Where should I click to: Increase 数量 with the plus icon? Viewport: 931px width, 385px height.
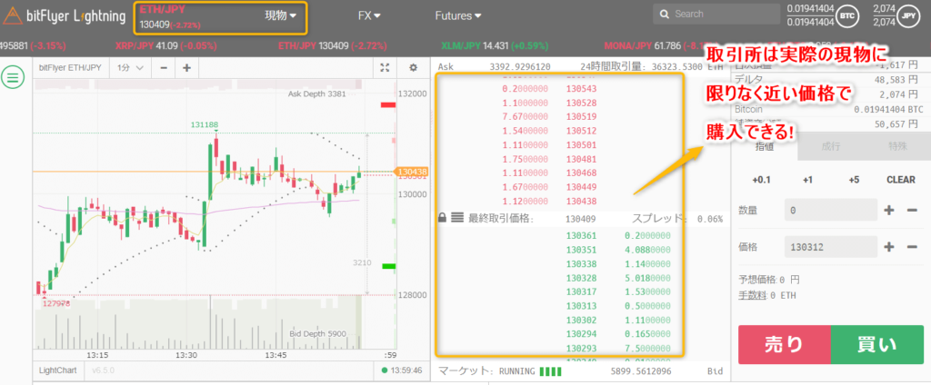click(x=889, y=210)
